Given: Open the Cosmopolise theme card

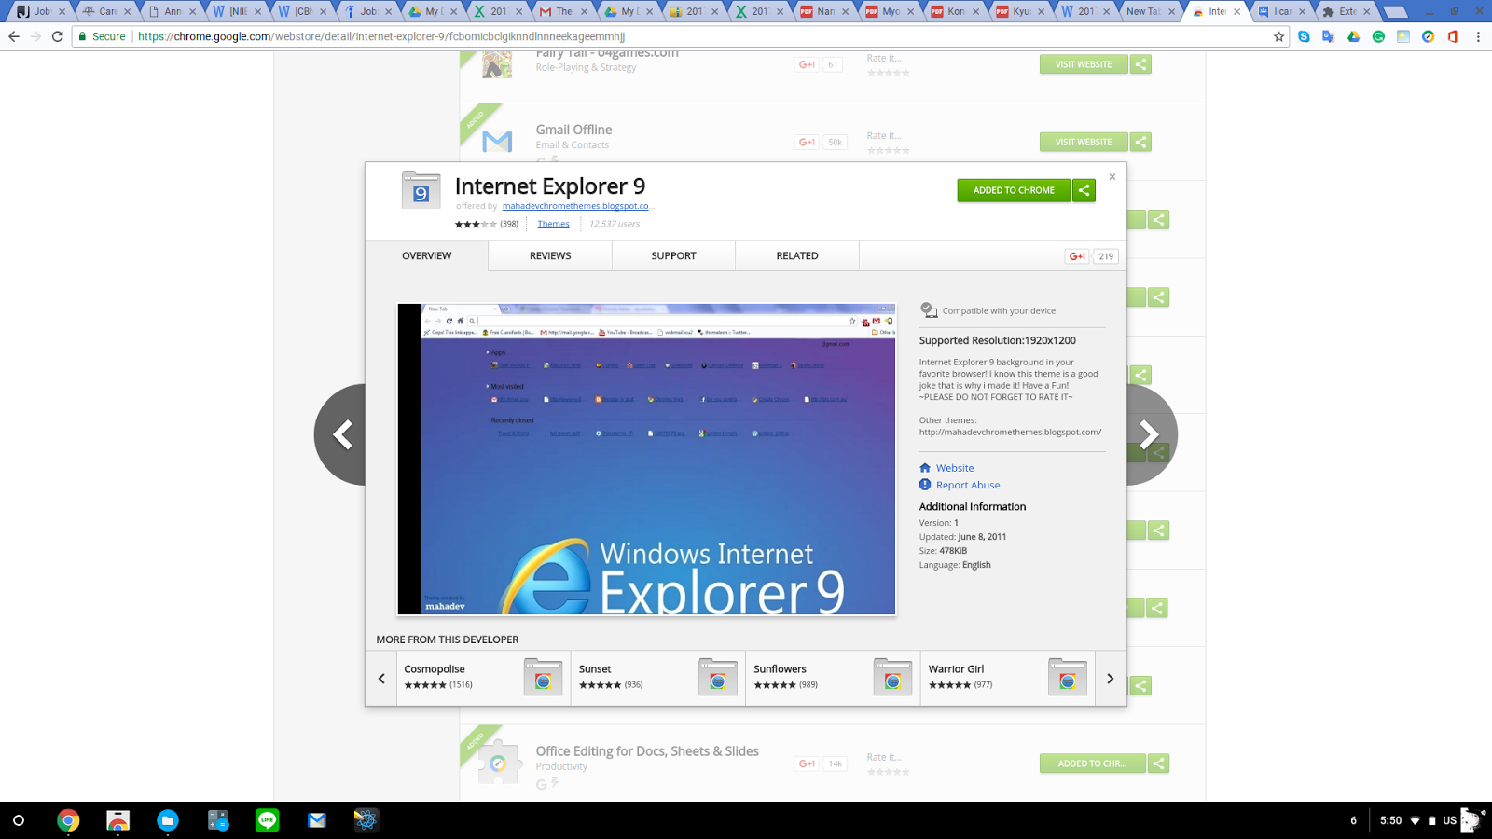Looking at the screenshot, I should pos(483,678).
